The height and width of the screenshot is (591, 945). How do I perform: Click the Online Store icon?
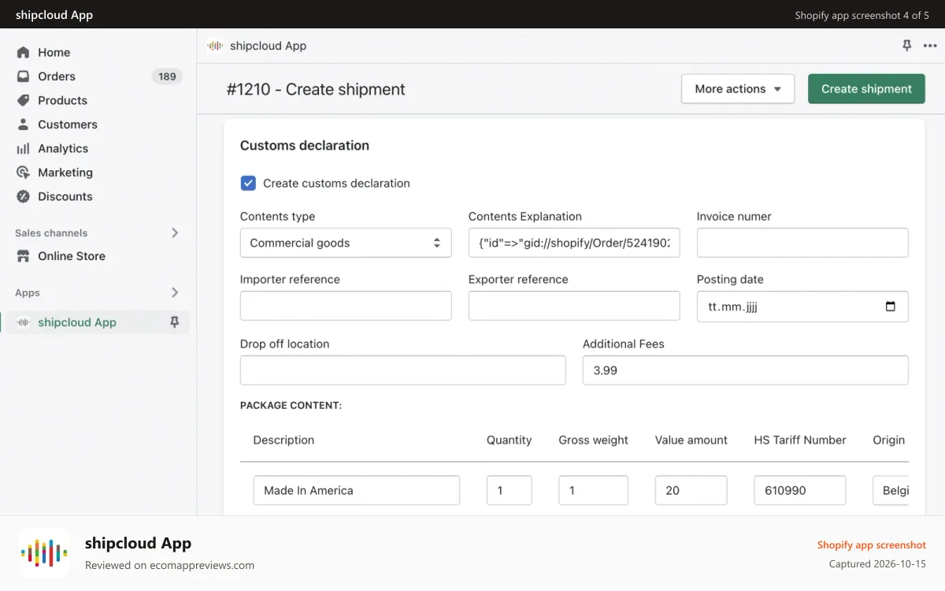[23, 256]
